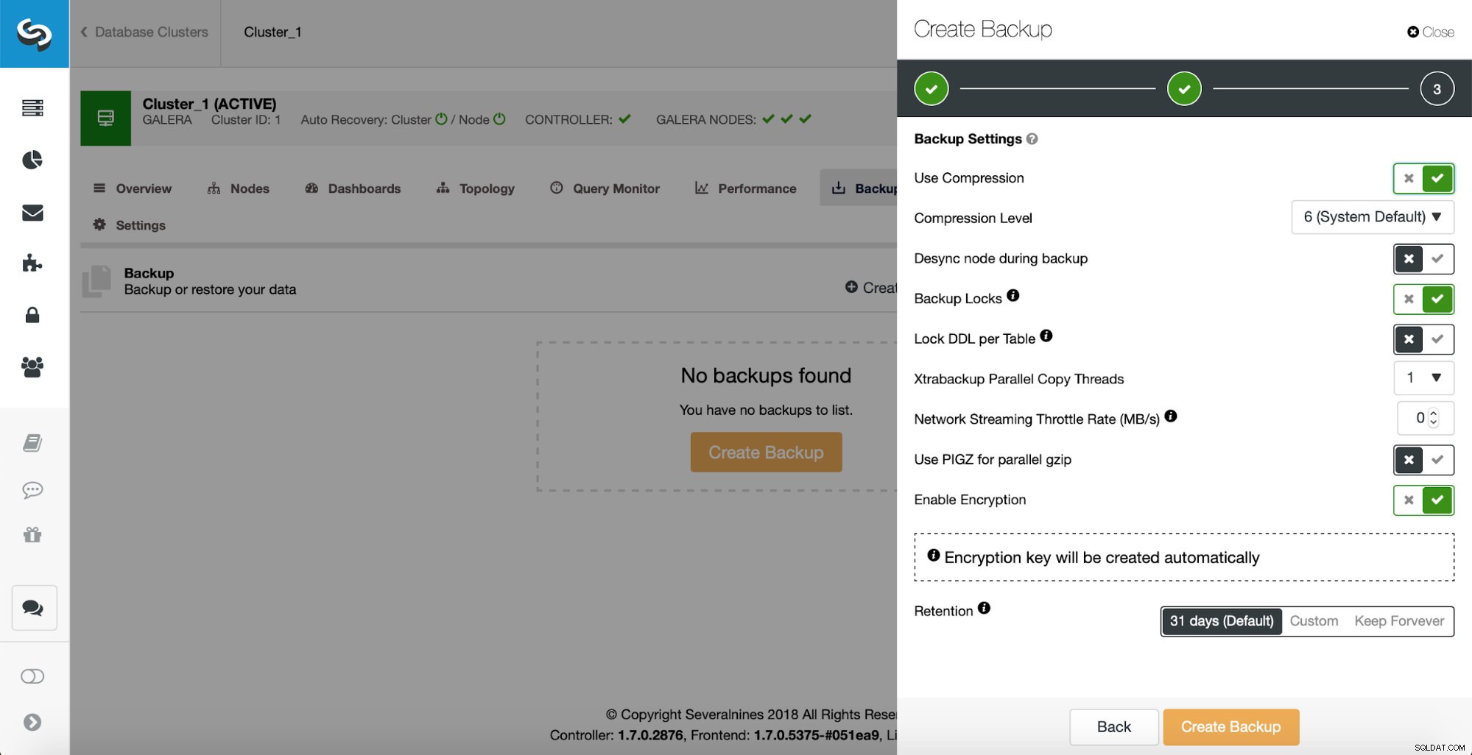
Task: Open Xtrabackup Parallel Copy Threads dropdown
Action: 1423,377
